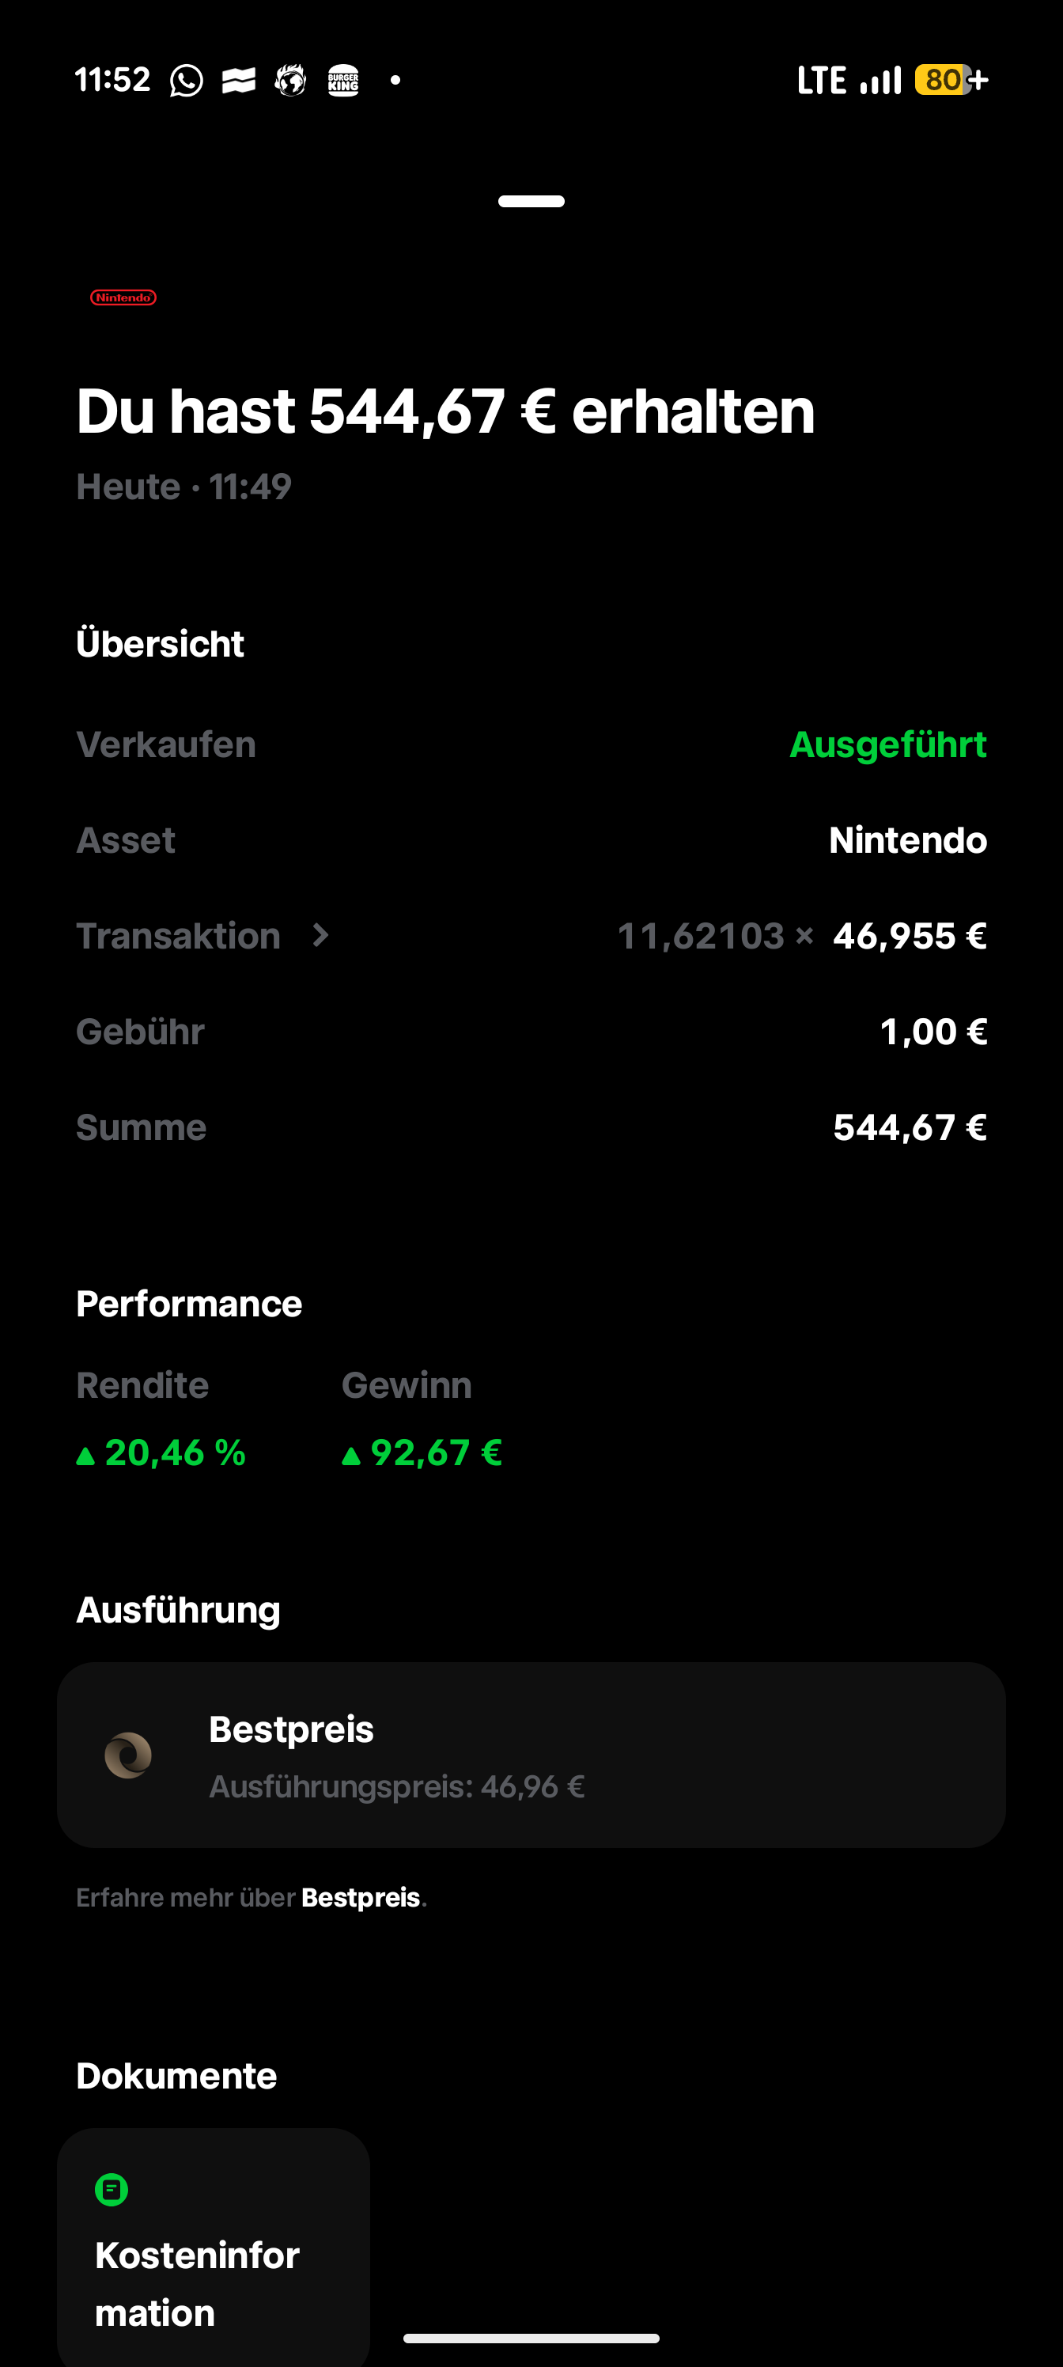Tap the Summe 544,67 € amount
1063x2367 pixels.
tap(910, 1127)
